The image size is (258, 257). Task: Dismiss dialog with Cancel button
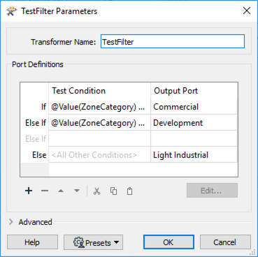[x=225, y=242]
